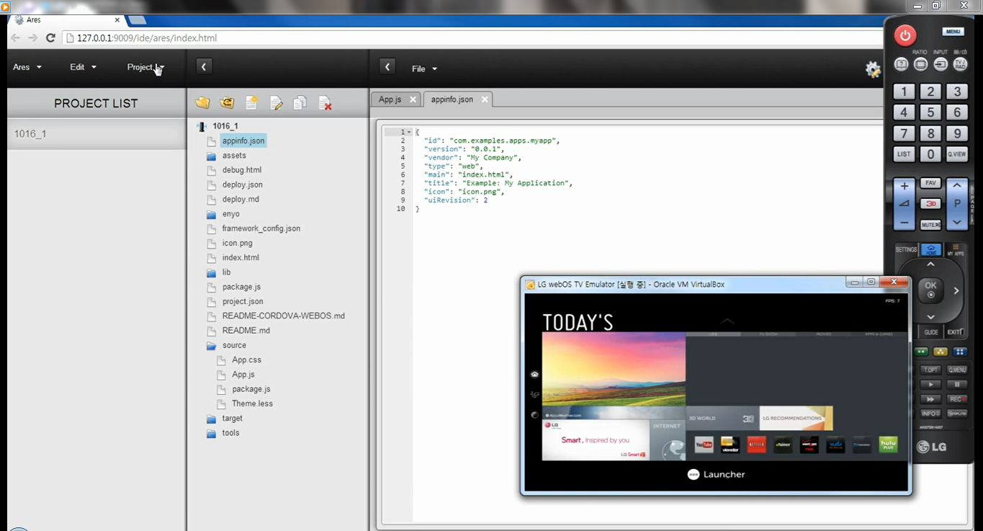Toggle the 3D button on the remote
Viewport: 983px width, 531px height.
pos(930,204)
